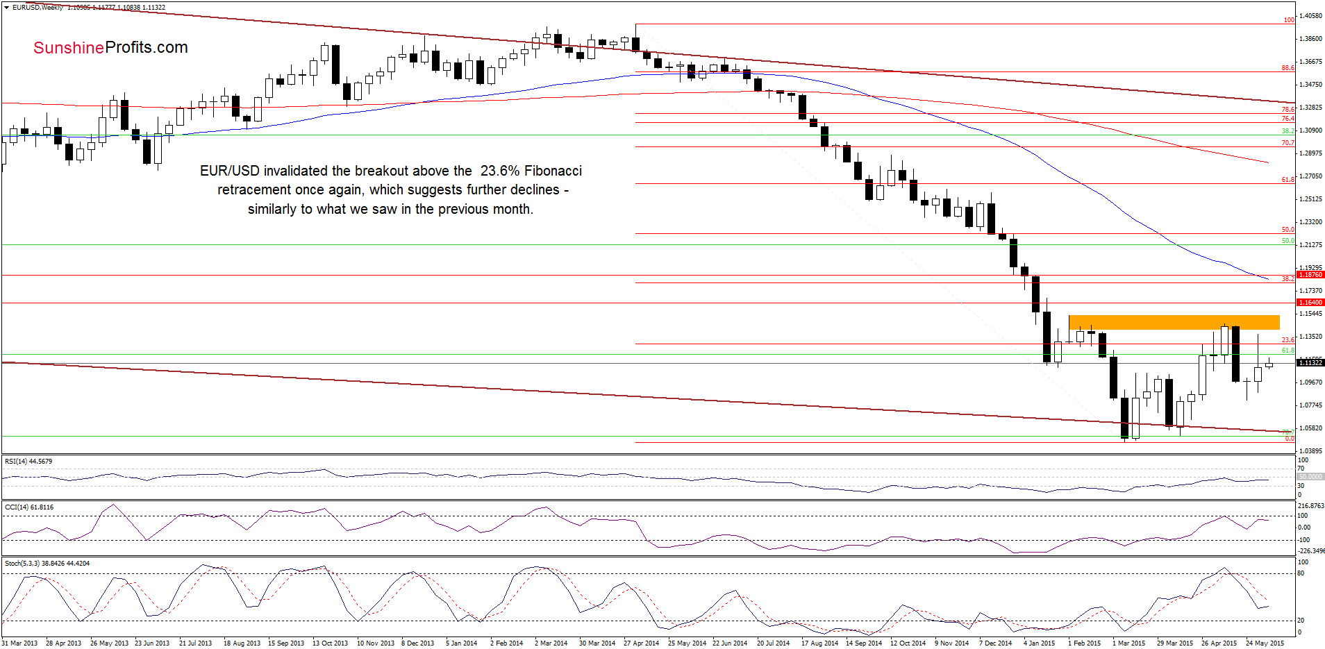Click the 29 Mar 2015 date label

click(x=1175, y=643)
